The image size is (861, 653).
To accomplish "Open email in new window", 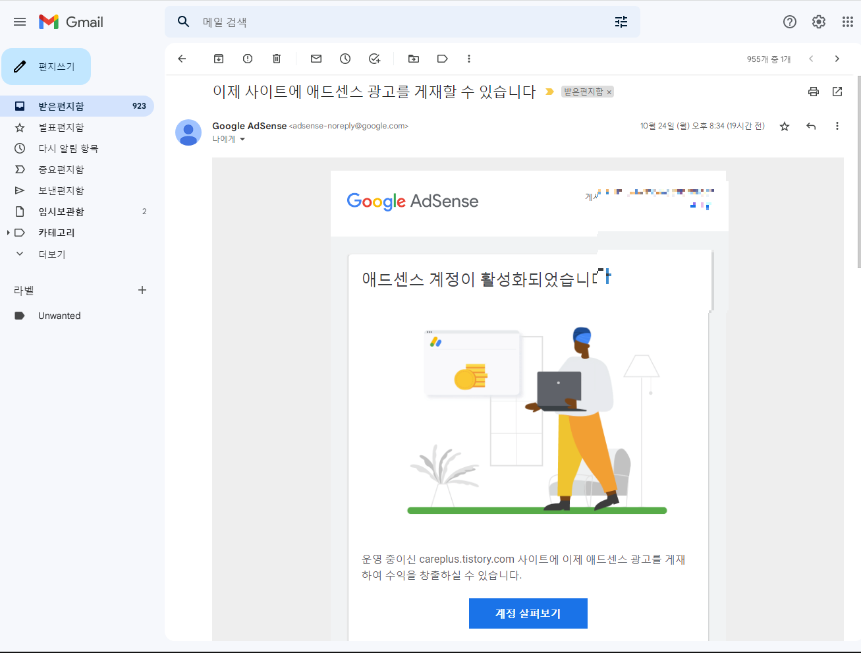I will pyautogui.click(x=837, y=92).
